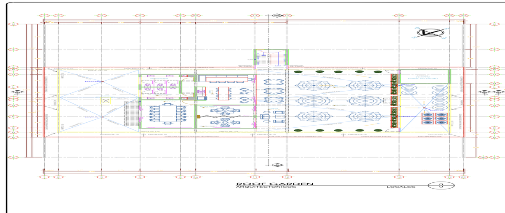Click the LOCALES label near the title

click(401, 187)
